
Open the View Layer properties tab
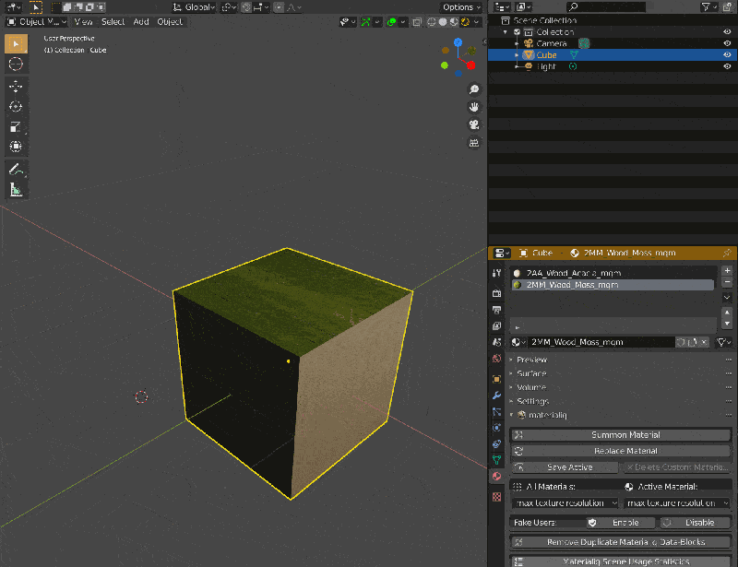point(496,325)
